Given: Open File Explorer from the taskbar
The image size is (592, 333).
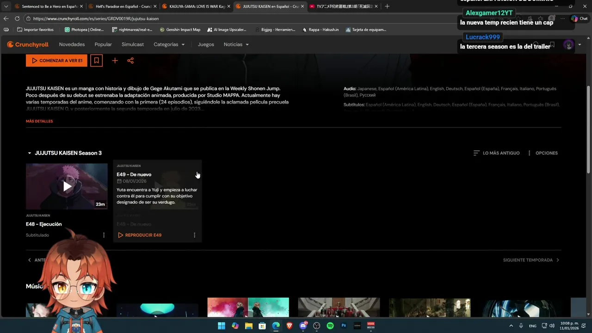Looking at the screenshot, I should [248, 326].
